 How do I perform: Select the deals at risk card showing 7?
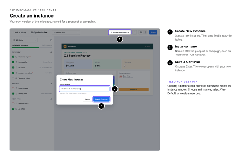click(136, 64)
